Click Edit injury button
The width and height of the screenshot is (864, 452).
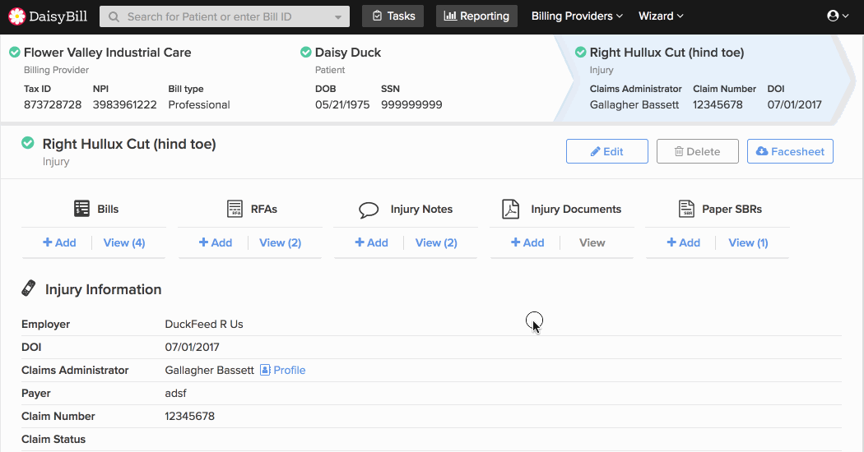click(606, 151)
